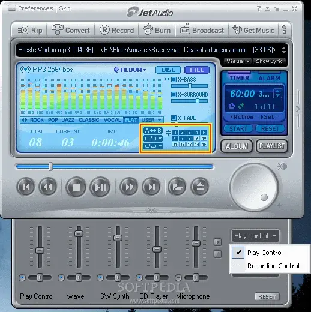Open the shuffle mode dropdown
The image size is (311, 312).
pos(153,146)
